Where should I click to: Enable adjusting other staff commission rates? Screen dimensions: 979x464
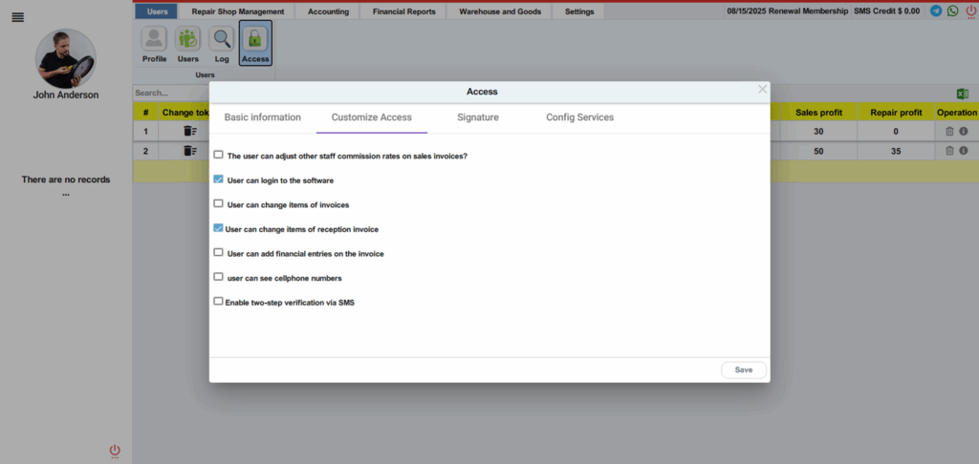219,155
